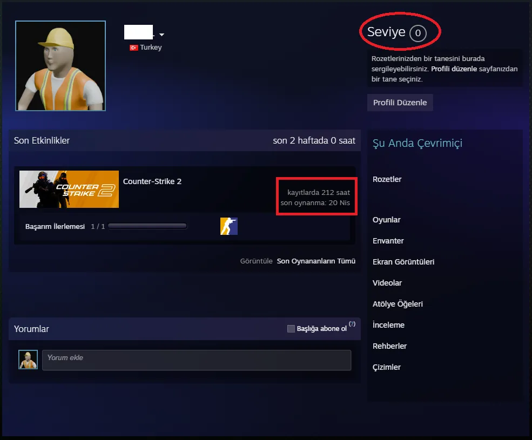Click the Başarım İlerlemesi progress bar

click(x=147, y=227)
